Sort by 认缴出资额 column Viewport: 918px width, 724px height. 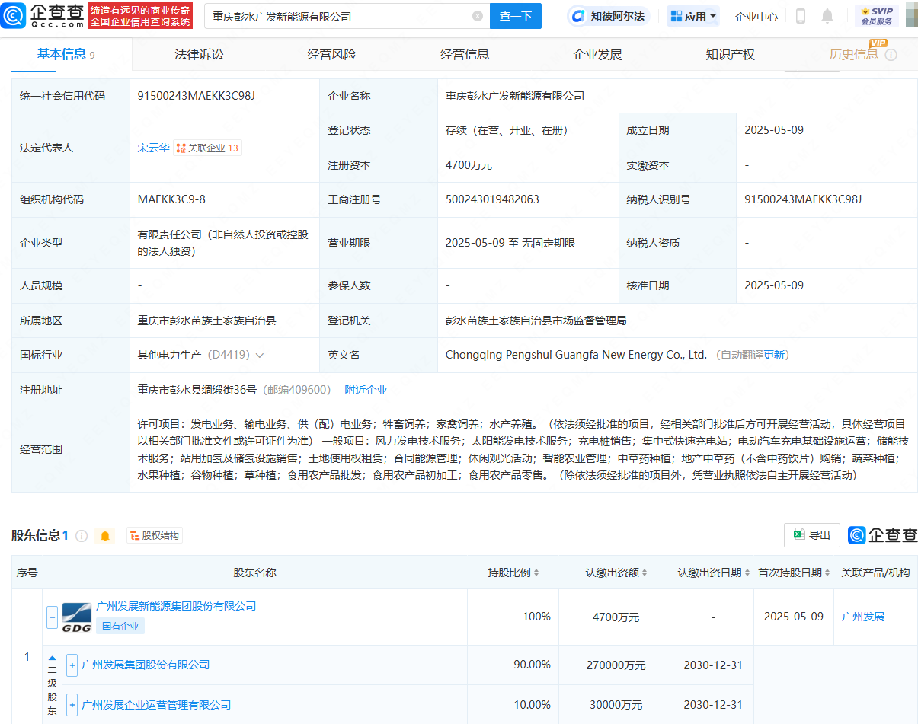point(616,573)
